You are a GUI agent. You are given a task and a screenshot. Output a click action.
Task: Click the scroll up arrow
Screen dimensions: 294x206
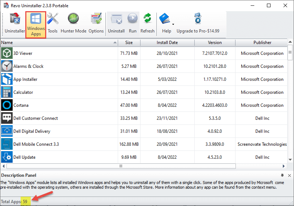[290, 42]
